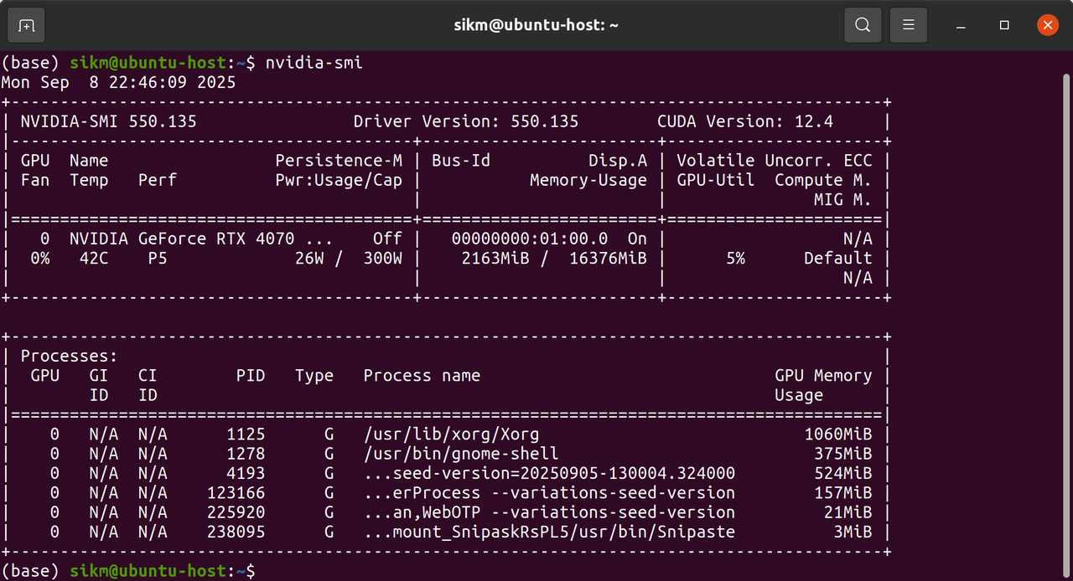Click the Processes: section label

coord(70,356)
